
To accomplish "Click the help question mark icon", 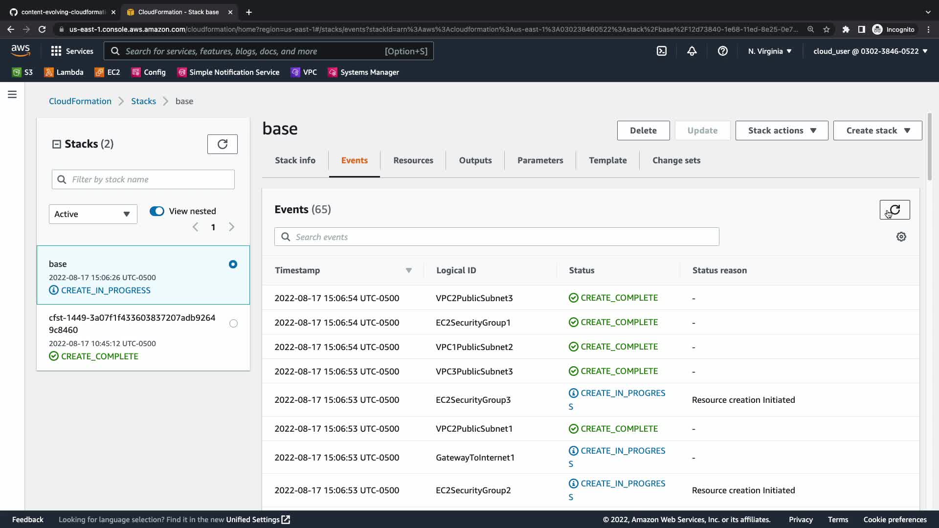I will tap(722, 51).
